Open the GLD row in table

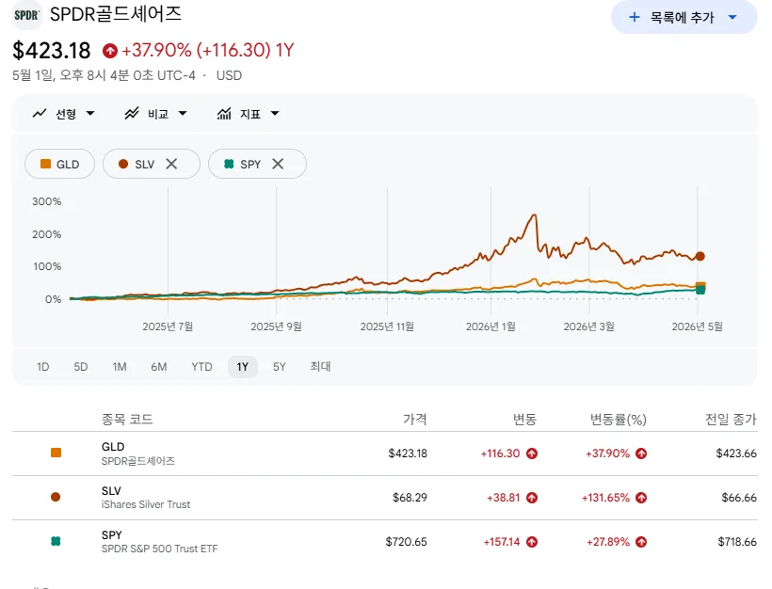(x=385, y=454)
